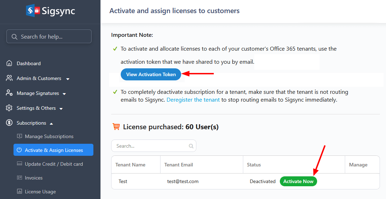Screen dimensions: 386x199
Task: Collapse the Subscriptions menu arrow
Action: pos(51,123)
